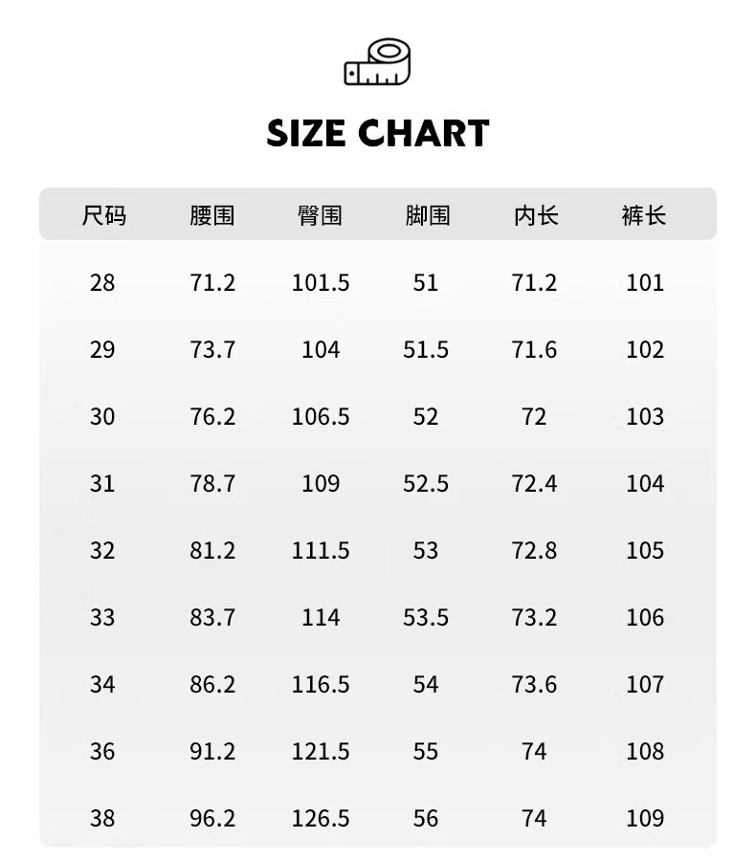
Task: Select pants length value 101
Action: point(645,283)
